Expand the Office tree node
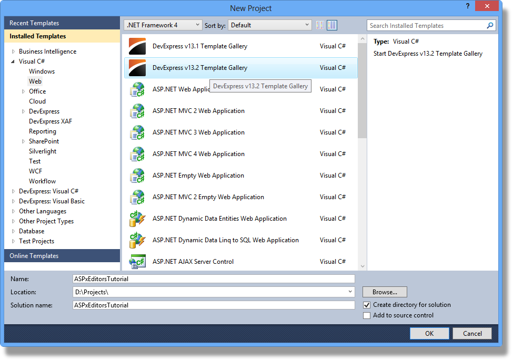The image size is (513, 361). [x=23, y=91]
